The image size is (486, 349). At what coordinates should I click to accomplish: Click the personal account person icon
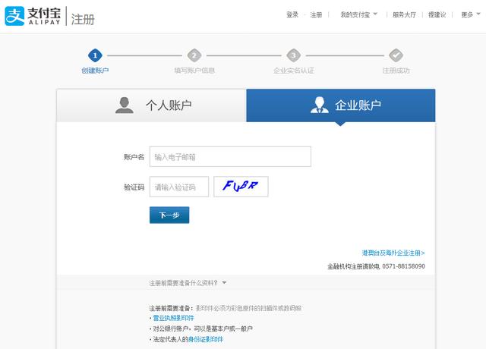click(125, 105)
